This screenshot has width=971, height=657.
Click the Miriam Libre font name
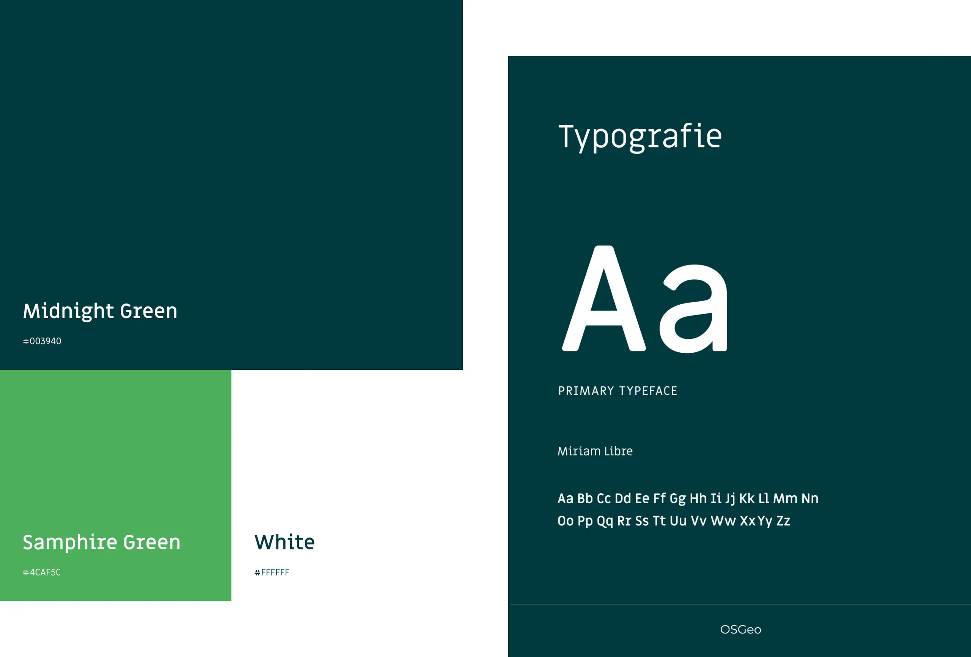(x=595, y=451)
